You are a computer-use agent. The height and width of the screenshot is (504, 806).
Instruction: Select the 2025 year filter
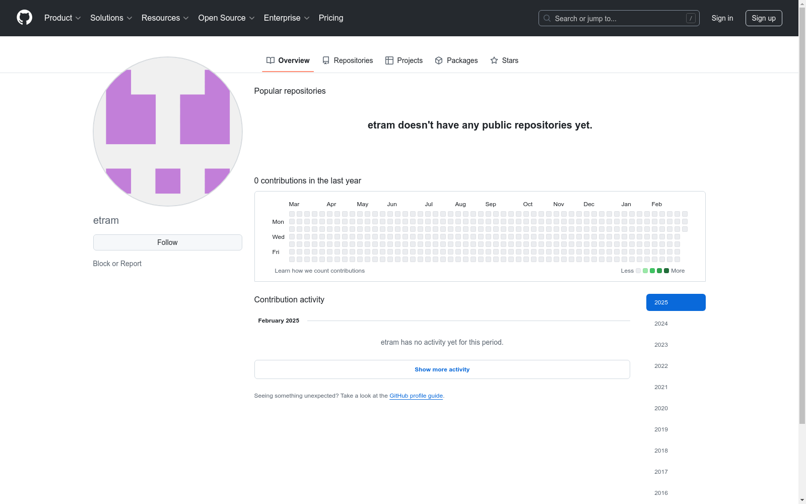(x=676, y=302)
